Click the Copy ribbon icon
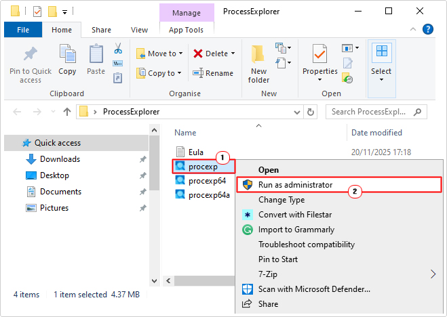Viewport: 447px width, 317px height. pos(67,54)
